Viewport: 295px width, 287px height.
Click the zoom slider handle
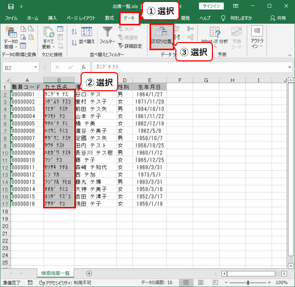pos(248,282)
